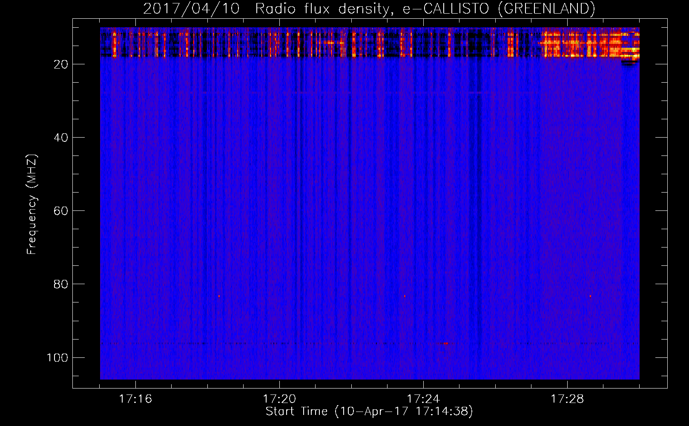Click the 17:20 time tick label
The width and height of the screenshot is (689, 426).
tap(279, 399)
